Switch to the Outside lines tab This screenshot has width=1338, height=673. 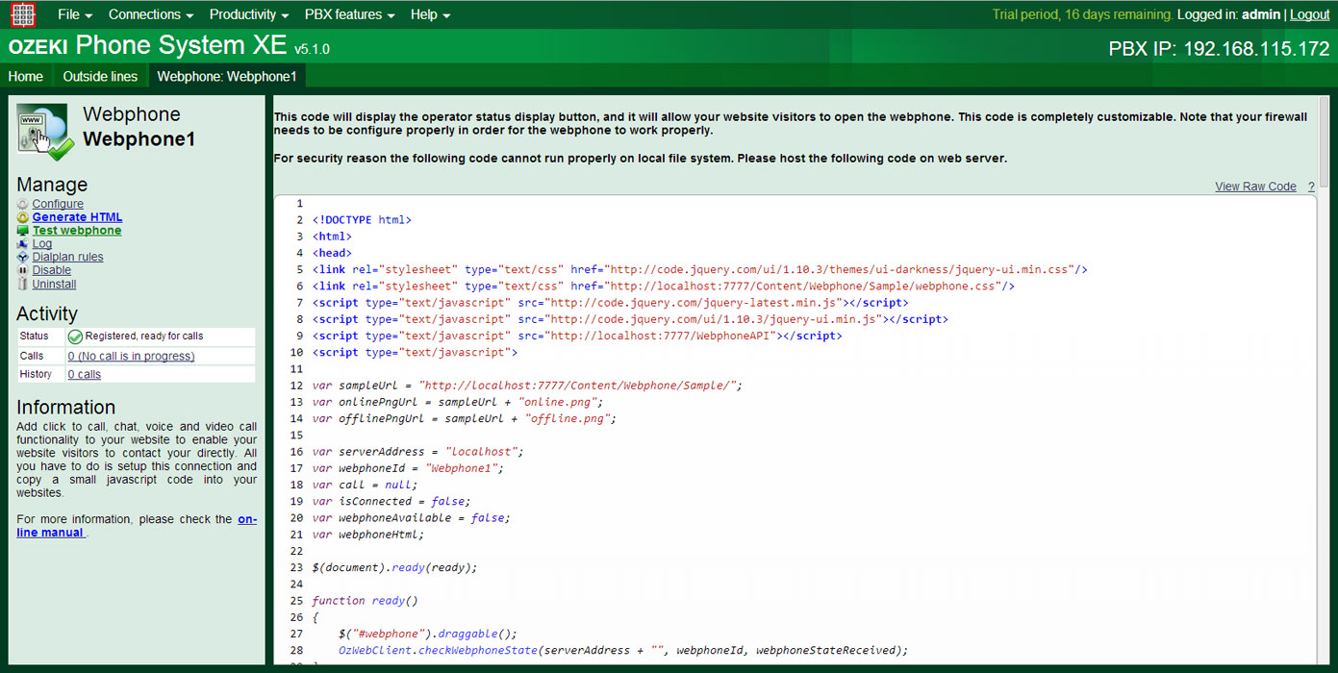coord(100,76)
